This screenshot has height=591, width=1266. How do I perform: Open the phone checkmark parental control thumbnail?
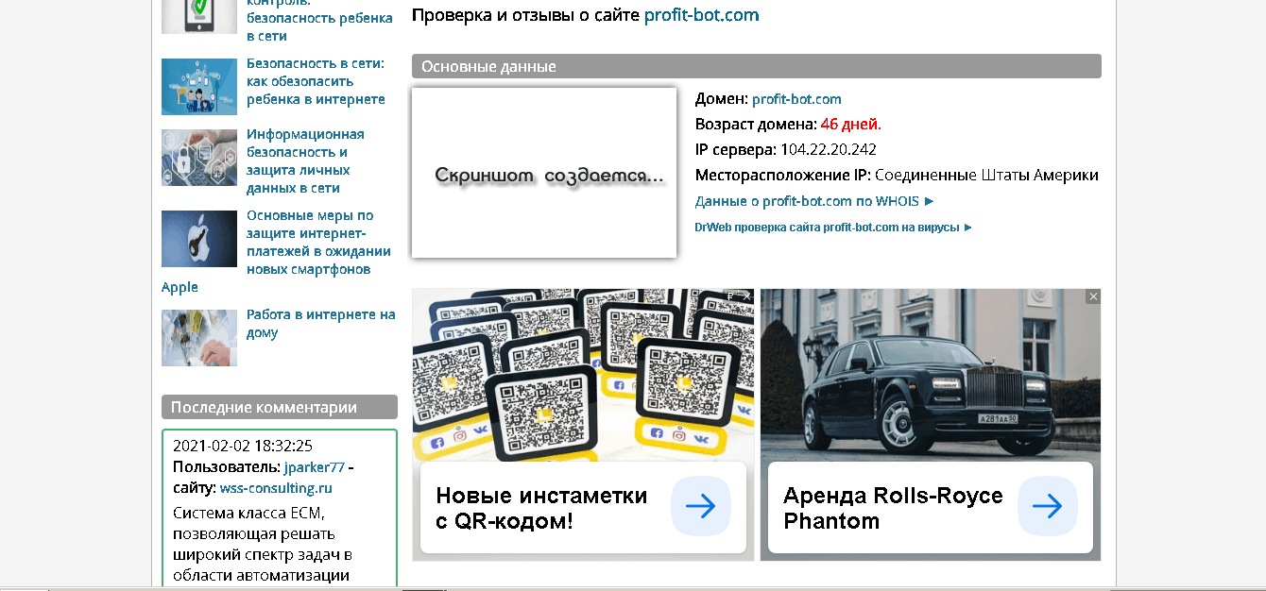pos(198,16)
